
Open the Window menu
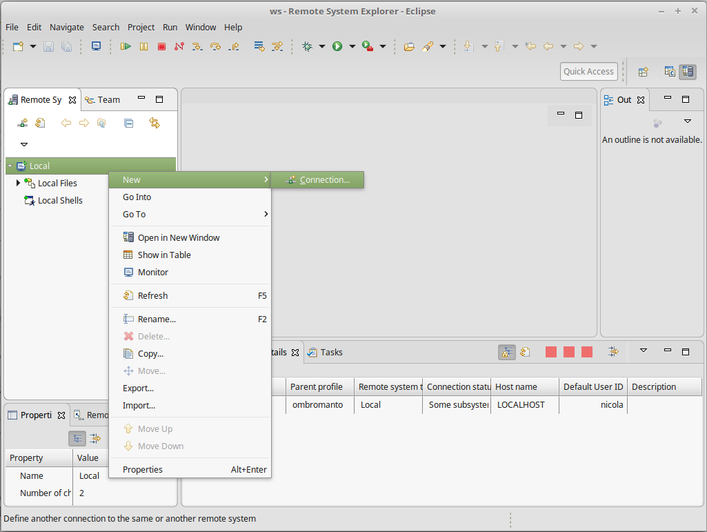(201, 27)
